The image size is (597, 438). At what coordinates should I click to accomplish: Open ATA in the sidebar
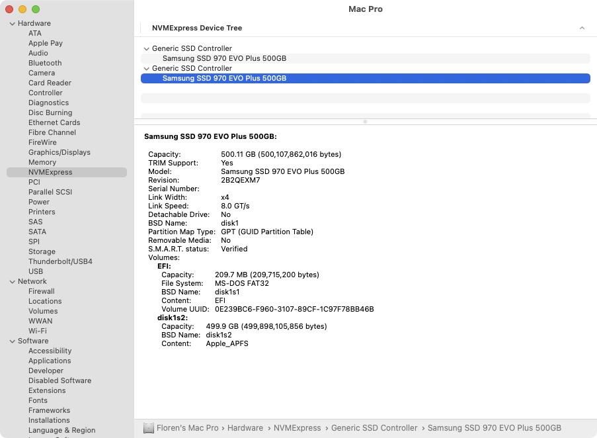click(35, 33)
